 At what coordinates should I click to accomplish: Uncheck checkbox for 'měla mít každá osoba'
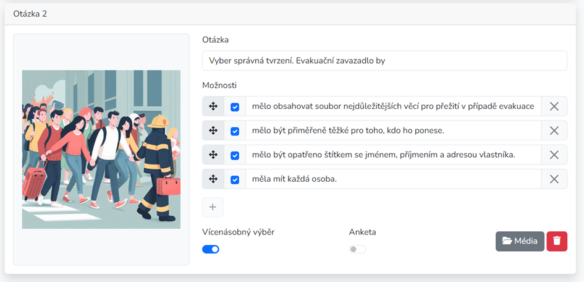(235, 179)
